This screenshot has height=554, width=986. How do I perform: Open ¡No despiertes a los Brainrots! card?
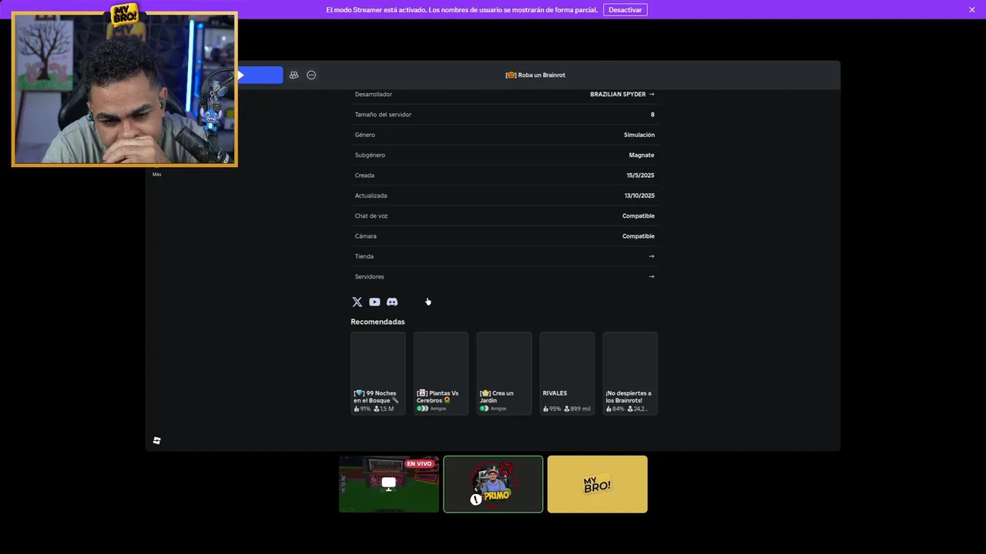(630, 373)
